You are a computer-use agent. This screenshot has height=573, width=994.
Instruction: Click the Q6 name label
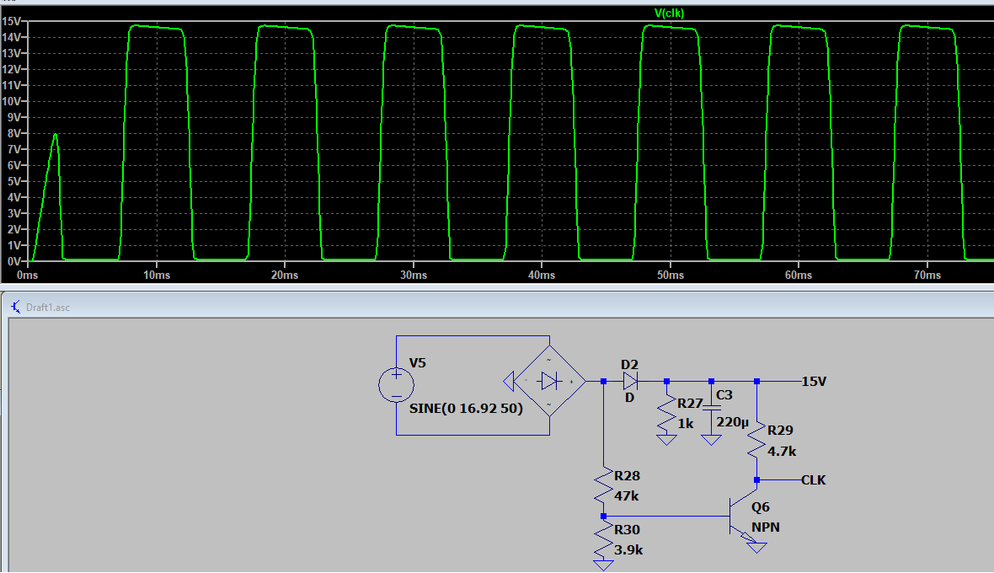tap(760, 507)
